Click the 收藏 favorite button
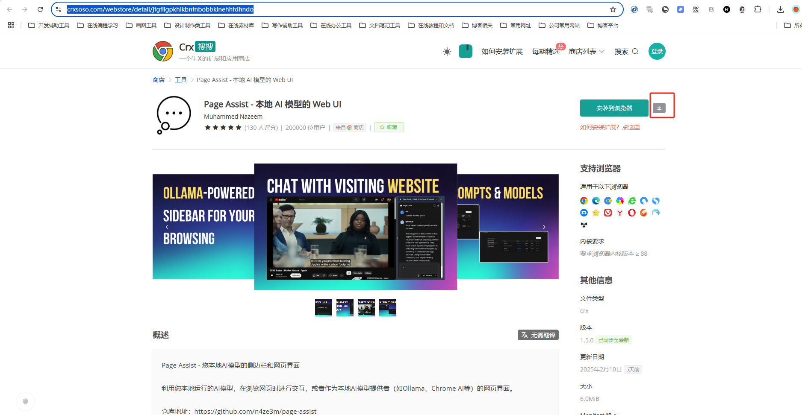 pos(389,127)
